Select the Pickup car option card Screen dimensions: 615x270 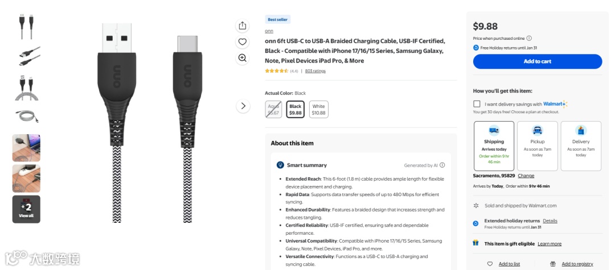coord(537,146)
